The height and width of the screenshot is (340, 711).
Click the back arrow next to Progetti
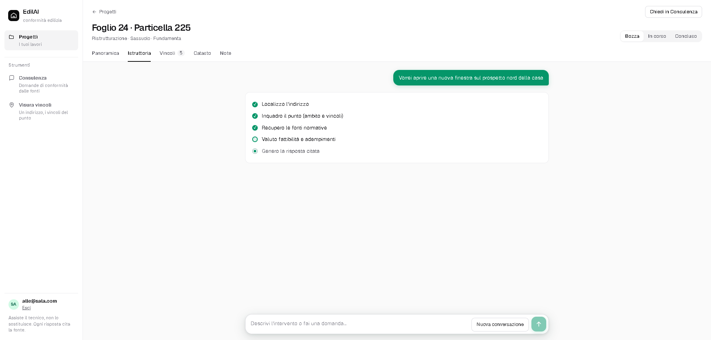(94, 12)
